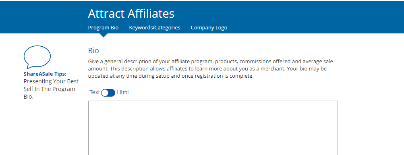Open the Presenting Your Best Self article
Screen dimensions: 404x155
click(x=51, y=89)
